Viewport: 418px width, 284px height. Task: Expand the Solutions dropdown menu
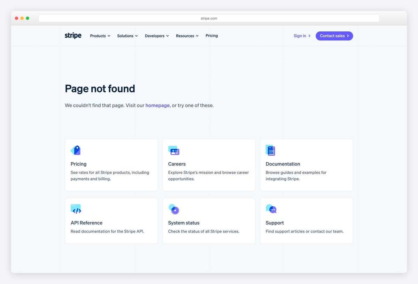[127, 36]
